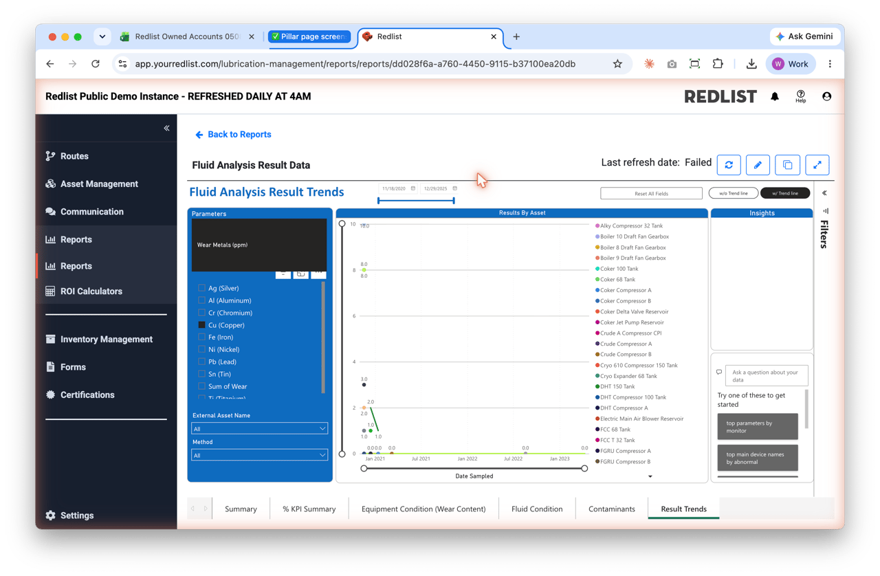The height and width of the screenshot is (576, 880).
Task: Click the pencil edit report icon
Action: point(758,165)
